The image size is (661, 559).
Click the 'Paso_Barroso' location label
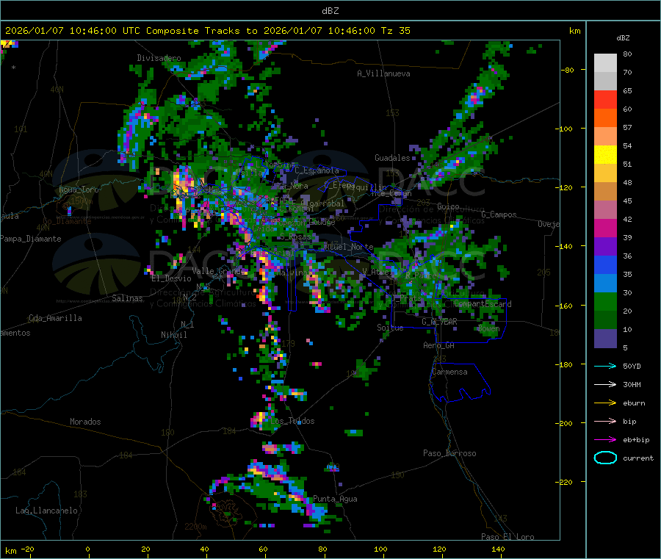coord(449,453)
